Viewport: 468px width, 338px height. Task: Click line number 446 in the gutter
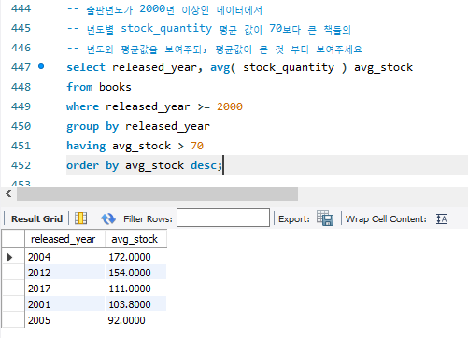[21, 48]
